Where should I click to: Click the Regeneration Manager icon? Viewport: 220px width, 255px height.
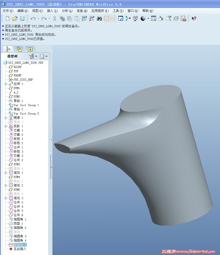point(92,18)
